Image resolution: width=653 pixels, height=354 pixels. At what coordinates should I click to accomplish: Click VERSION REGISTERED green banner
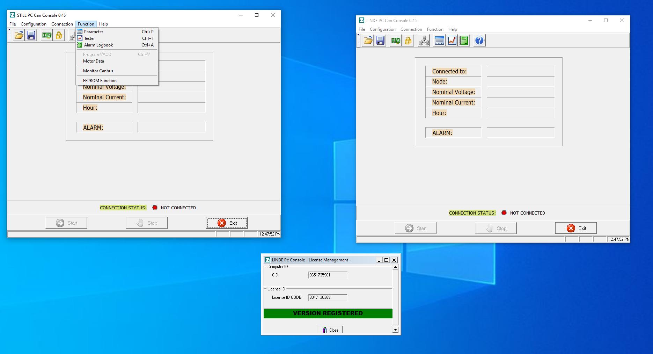point(328,313)
